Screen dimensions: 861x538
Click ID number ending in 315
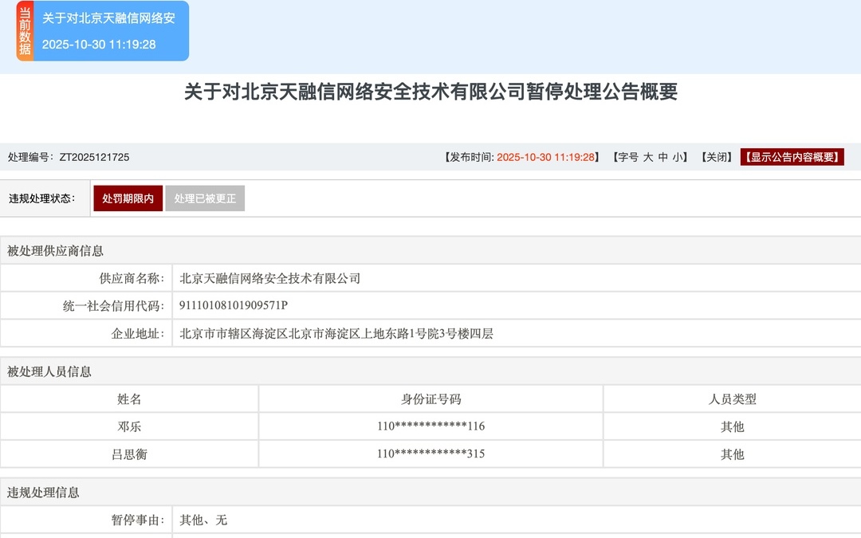click(x=431, y=454)
